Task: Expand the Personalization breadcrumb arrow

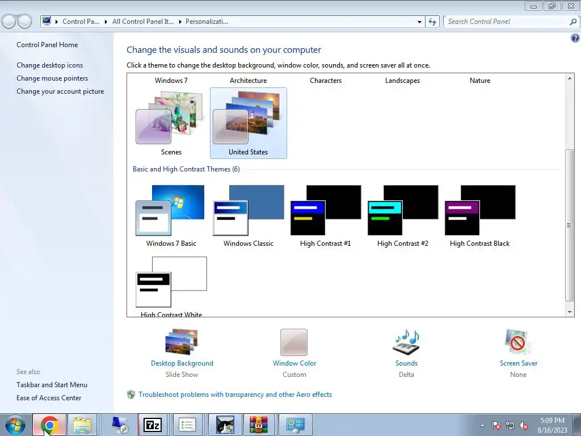Action: click(180, 22)
